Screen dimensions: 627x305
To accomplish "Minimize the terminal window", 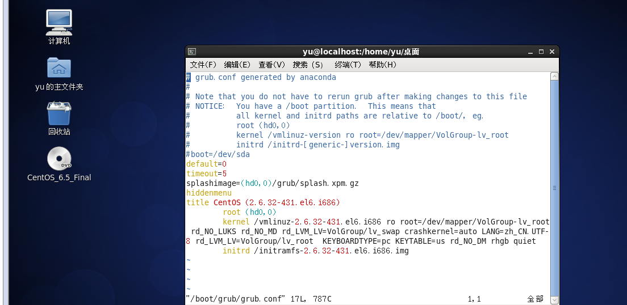I will click(x=530, y=52).
